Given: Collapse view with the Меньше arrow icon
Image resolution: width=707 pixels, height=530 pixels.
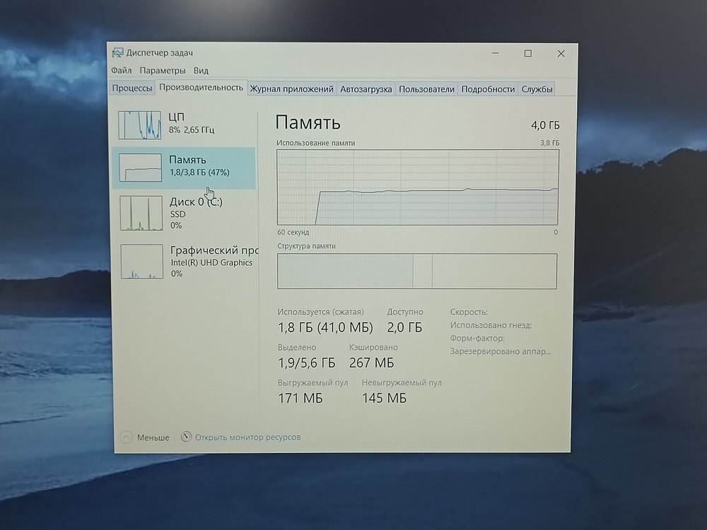Looking at the screenshot, I should click(x=127, y=437).
